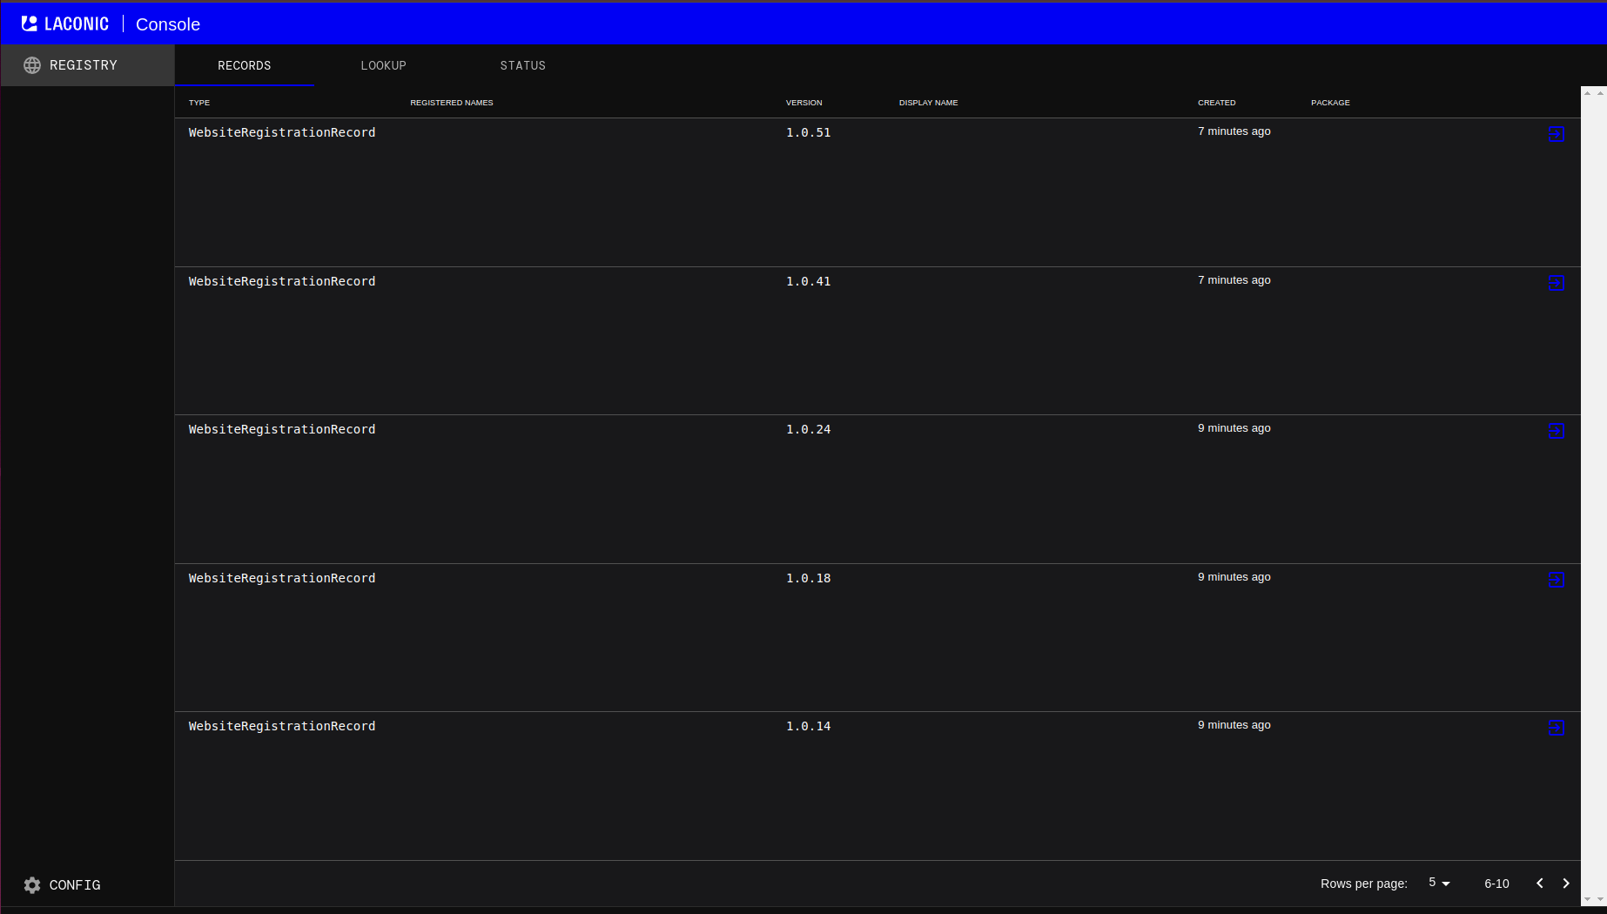Click the Registry globe icon
Screen dimensions: 1607x914
(x=32, y=65)
